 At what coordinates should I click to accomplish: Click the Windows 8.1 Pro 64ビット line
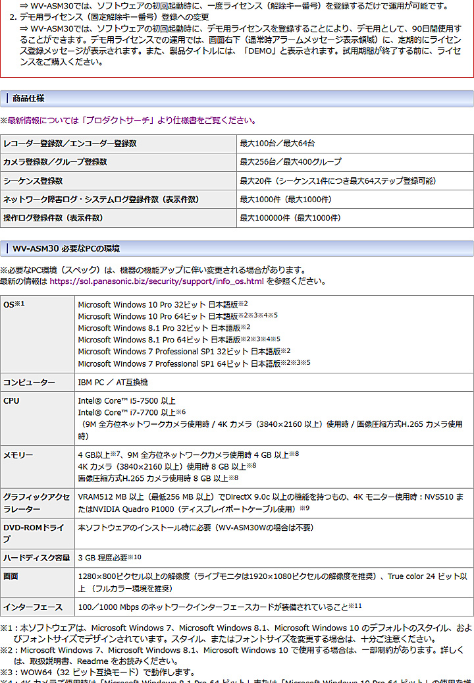point(179,340)
